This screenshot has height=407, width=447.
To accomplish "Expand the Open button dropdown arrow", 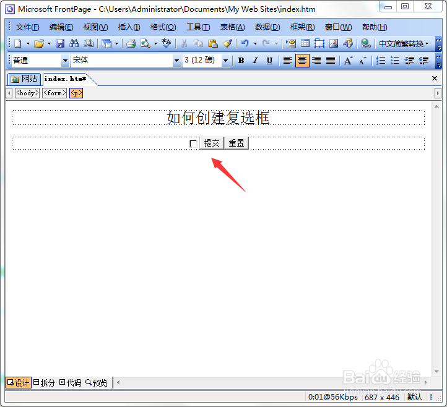I will 49,43.
